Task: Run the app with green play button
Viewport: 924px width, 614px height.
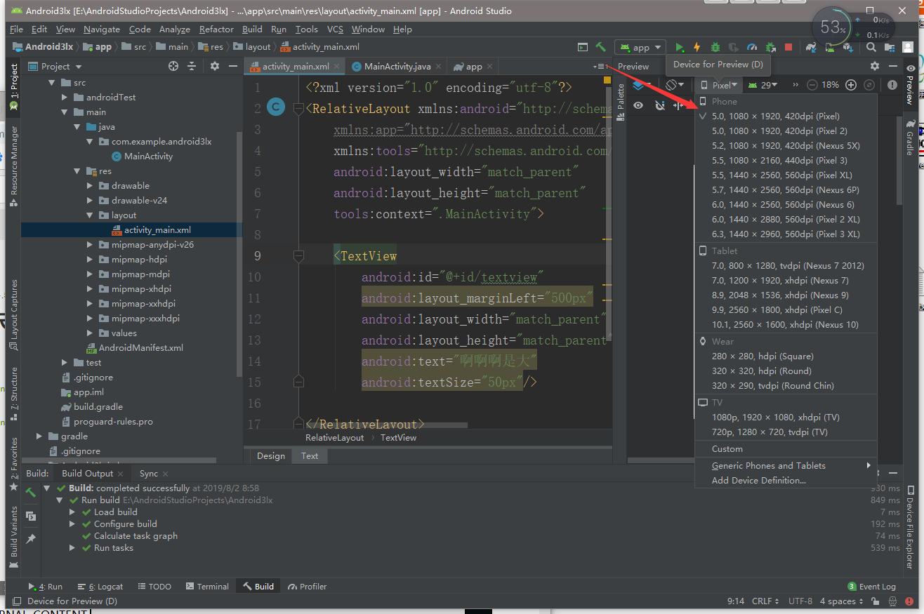Action: point(680,47)
